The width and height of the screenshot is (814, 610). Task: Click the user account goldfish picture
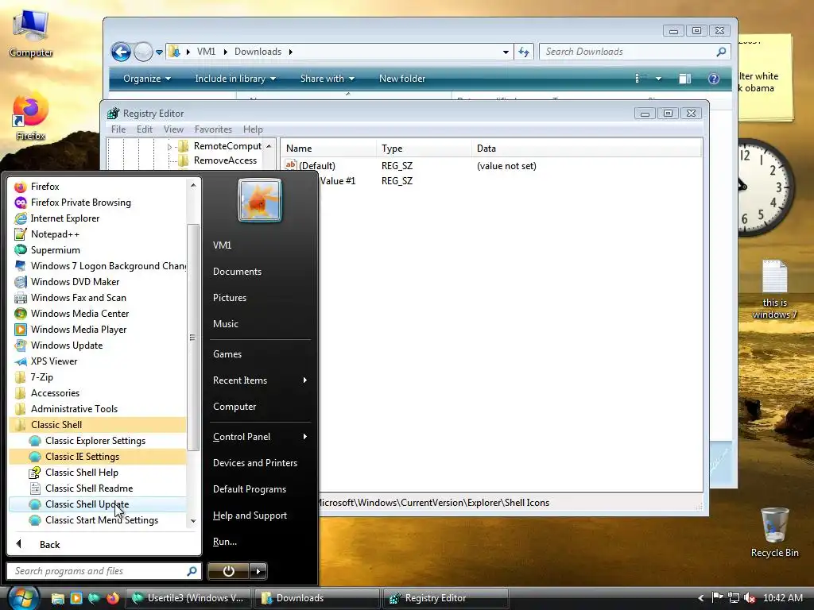coord(260,200)
